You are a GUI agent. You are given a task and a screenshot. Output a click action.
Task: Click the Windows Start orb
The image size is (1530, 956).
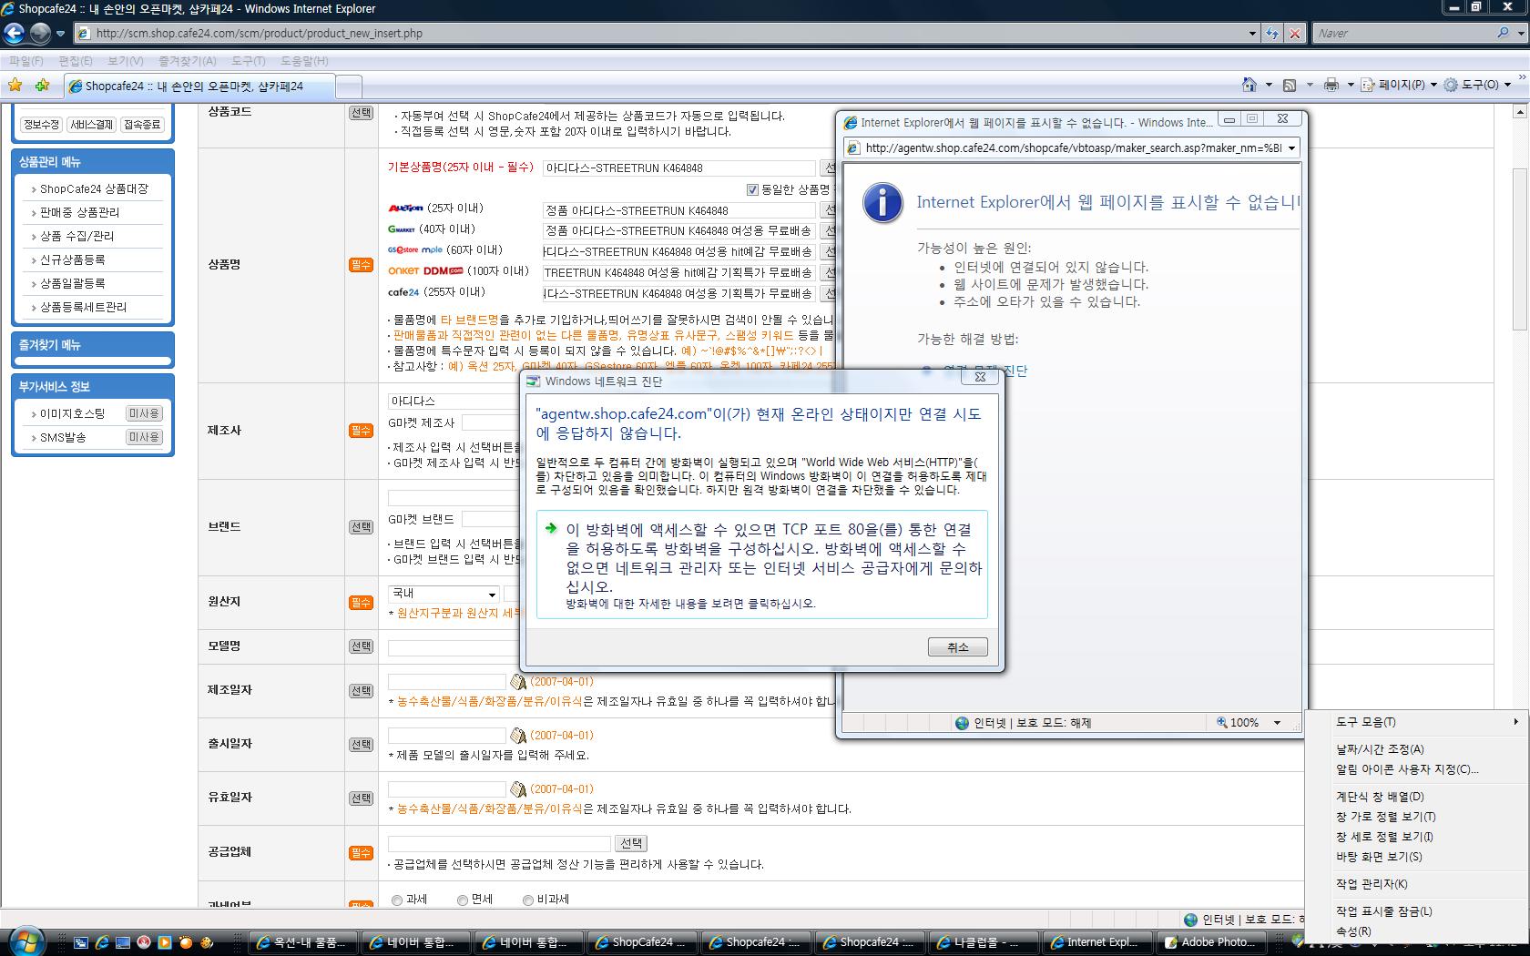coord(28,941)
